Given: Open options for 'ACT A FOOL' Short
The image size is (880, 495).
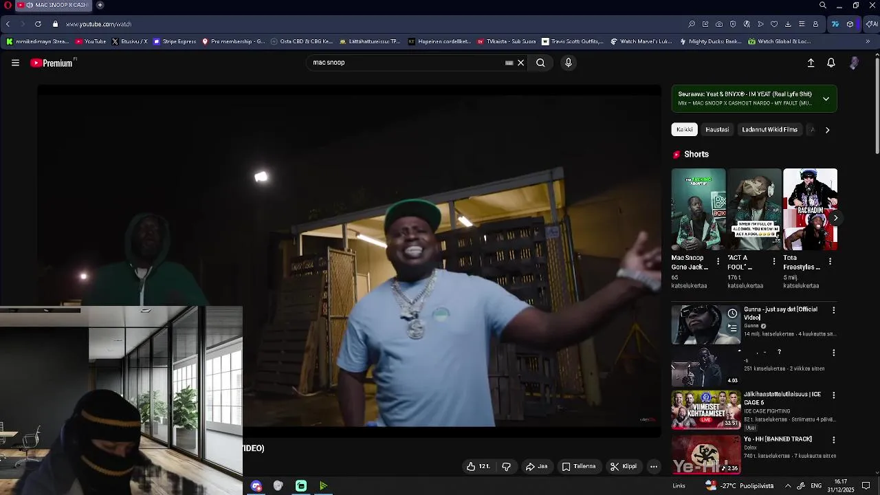Looking at the screenshot, I should pos(774,261).
